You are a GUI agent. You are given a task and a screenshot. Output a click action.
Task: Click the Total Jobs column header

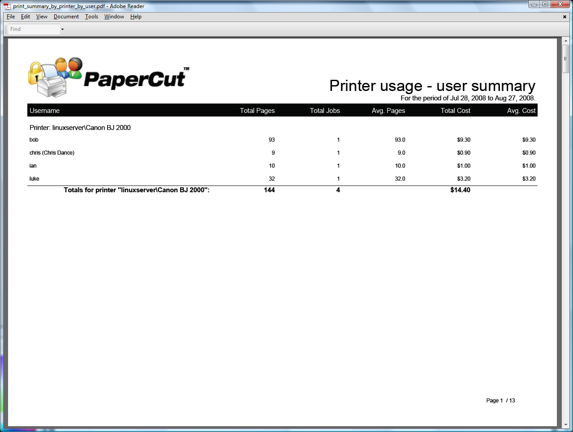click(x=325, y=111)
